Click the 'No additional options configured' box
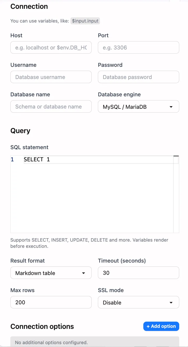This screenshot has width=188, height=347. coord(95,342)
